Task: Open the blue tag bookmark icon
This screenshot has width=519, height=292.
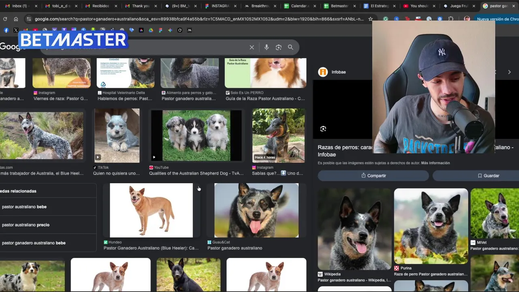Action: pyautogui.click(x=131, y=30)
